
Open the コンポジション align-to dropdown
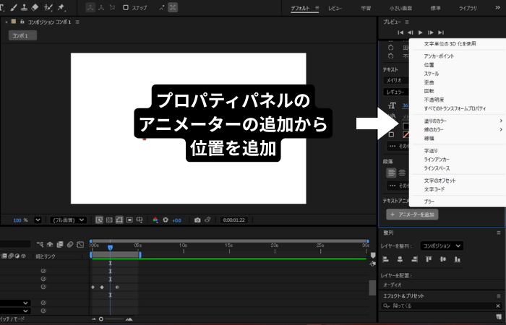pos(442,246)
